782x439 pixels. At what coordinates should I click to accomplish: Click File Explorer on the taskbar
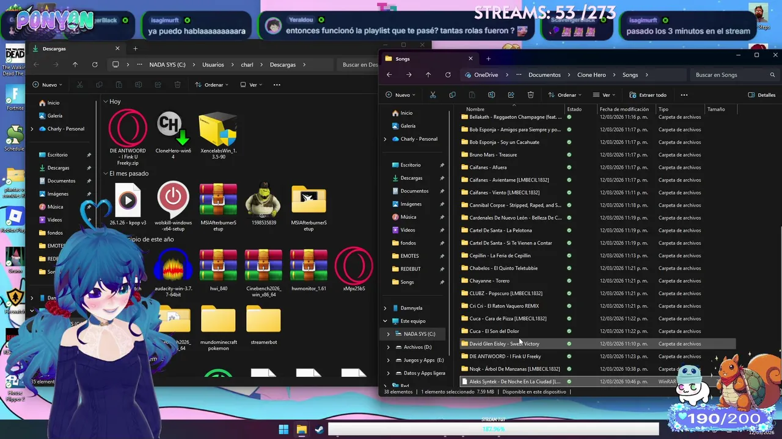click(301, 430)
